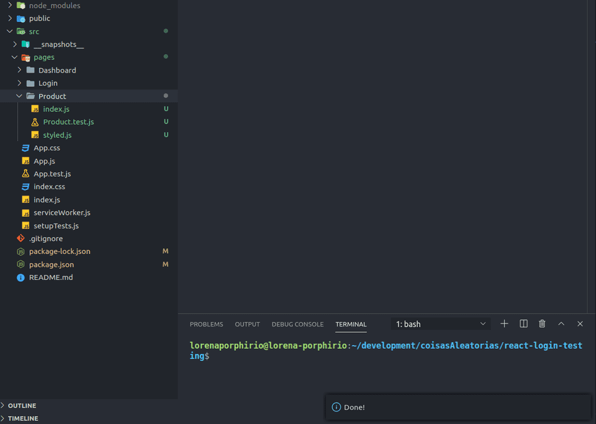Viewport: 596px width, 424px height.
Task: Expand the Dashboard folder
Action: tap(56, 71)
